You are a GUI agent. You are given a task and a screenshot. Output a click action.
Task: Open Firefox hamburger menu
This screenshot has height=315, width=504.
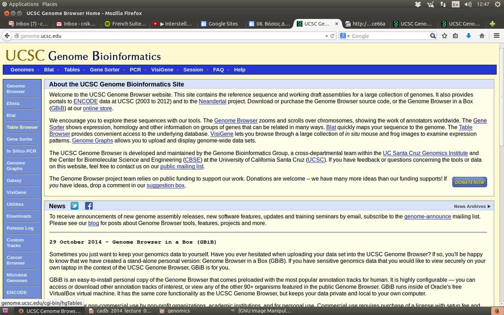click(497, 35)
